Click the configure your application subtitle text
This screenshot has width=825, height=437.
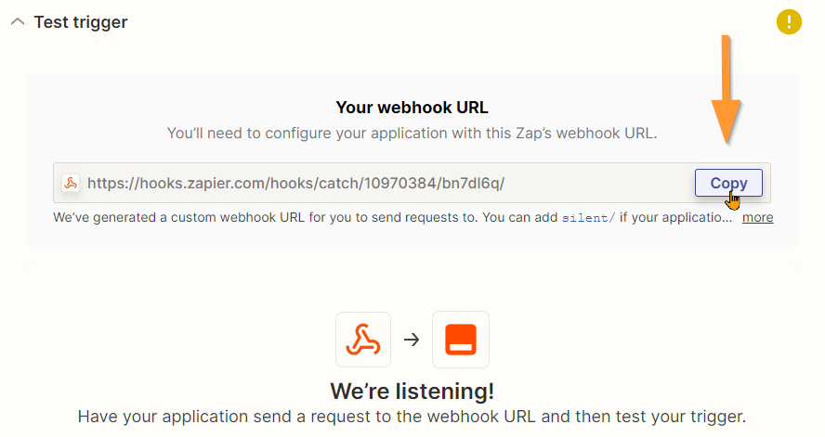tap(412, 134)
